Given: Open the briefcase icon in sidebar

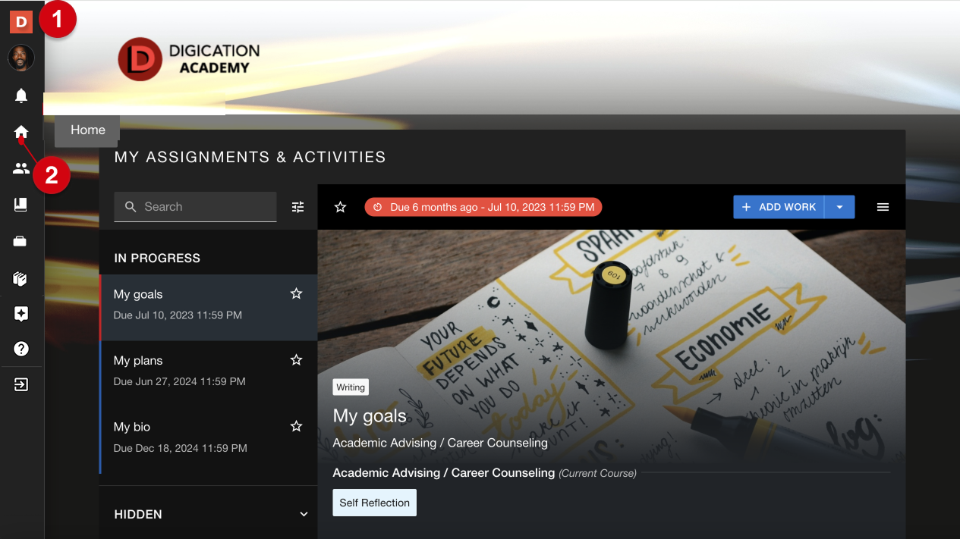Looking at the screenshot, I should [x=21, y=241].
